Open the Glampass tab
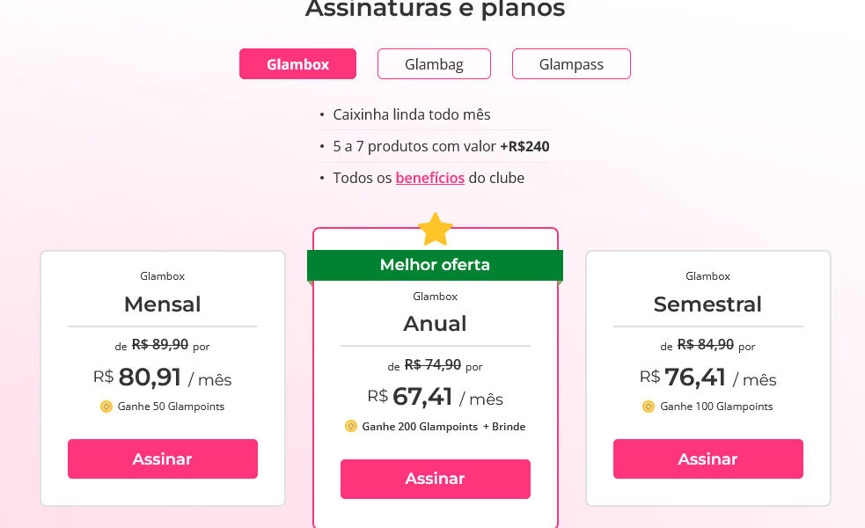 [x=571, y=64]
